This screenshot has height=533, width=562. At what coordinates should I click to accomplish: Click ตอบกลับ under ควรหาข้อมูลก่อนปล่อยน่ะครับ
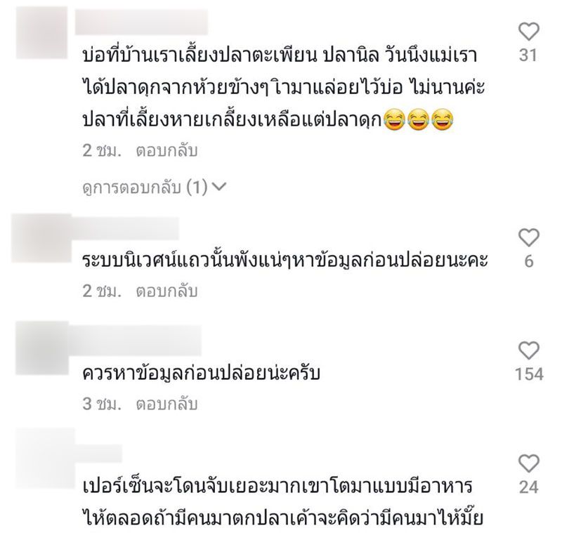[x=166, y=404]
